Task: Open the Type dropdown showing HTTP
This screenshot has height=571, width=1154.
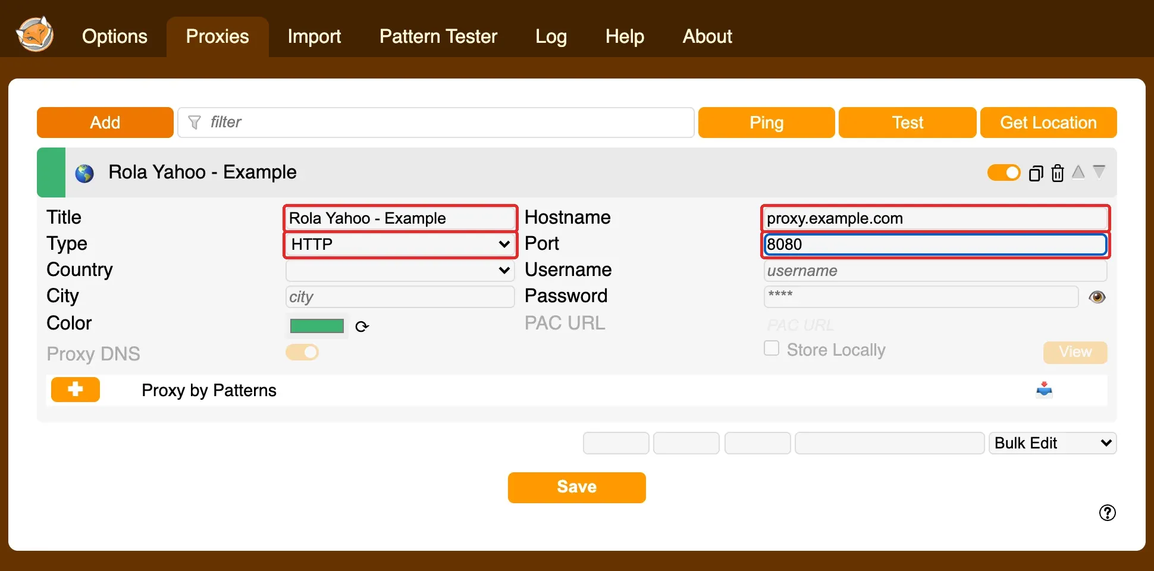Action: [x=400, y=244]
